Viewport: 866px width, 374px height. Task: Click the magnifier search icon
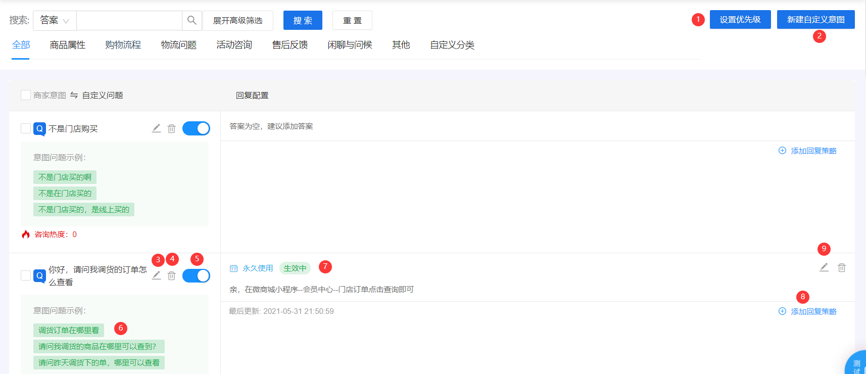(x=192, y=20)
